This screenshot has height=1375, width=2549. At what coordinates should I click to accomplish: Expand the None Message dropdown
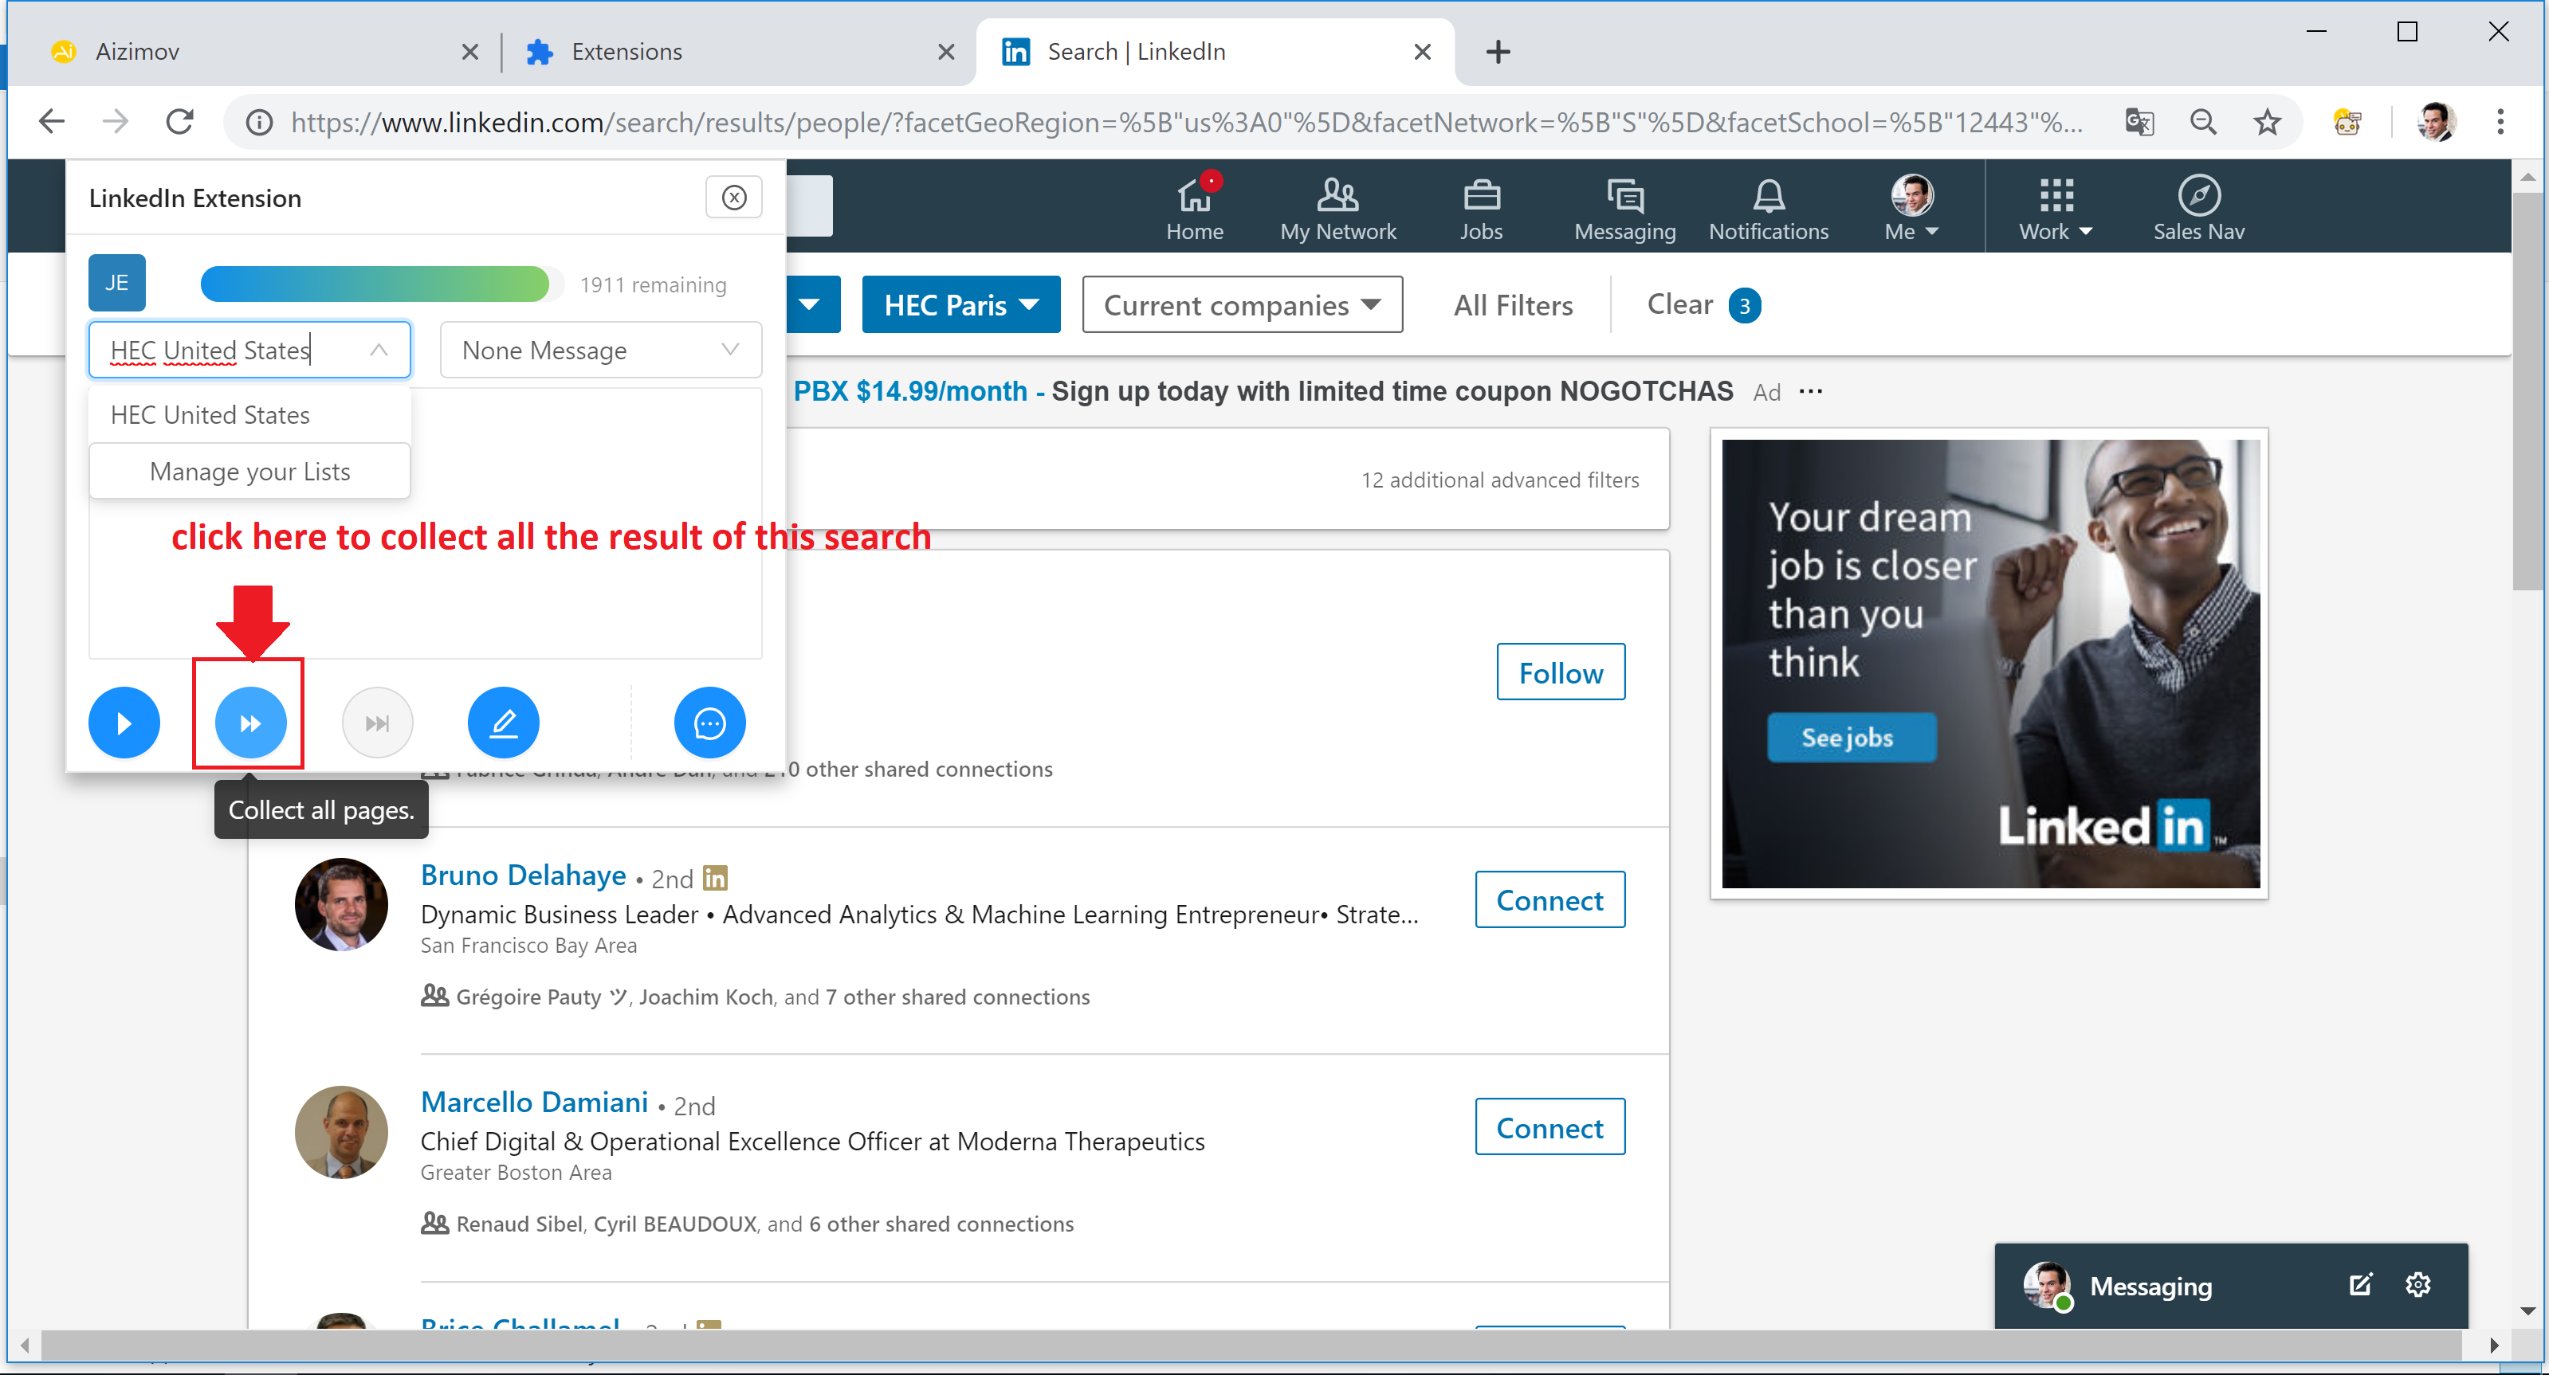pos(599,351)
